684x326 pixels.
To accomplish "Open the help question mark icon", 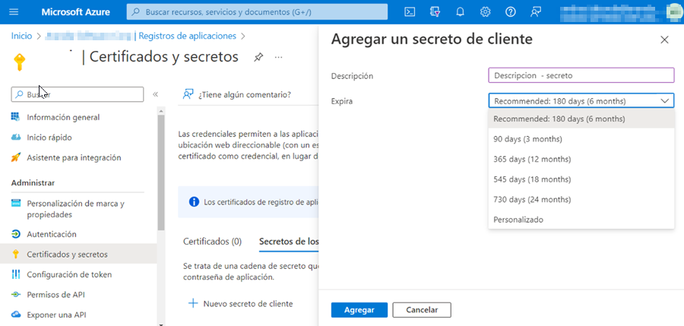I will 511,11.
